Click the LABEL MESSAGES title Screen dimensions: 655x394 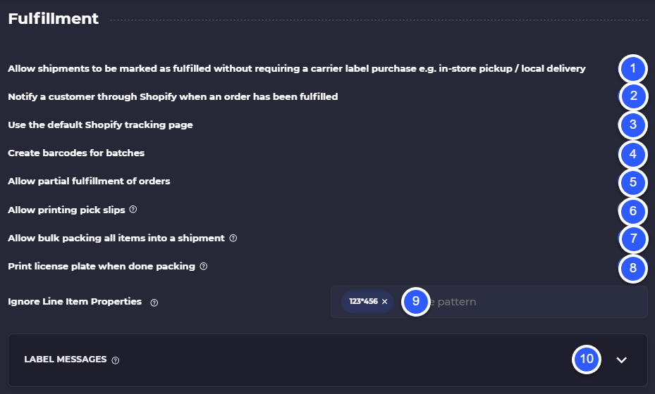click(65, 360)
